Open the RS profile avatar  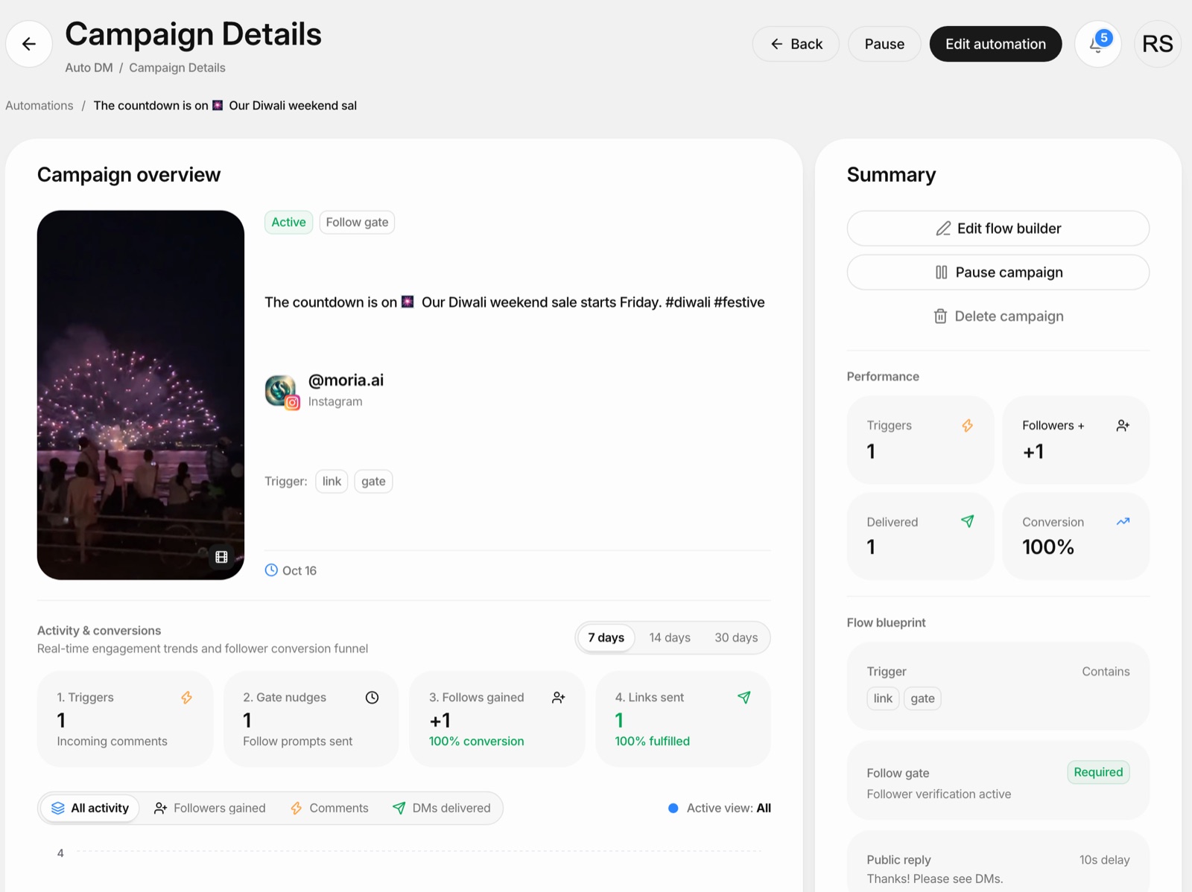(x=1157, y=44)
